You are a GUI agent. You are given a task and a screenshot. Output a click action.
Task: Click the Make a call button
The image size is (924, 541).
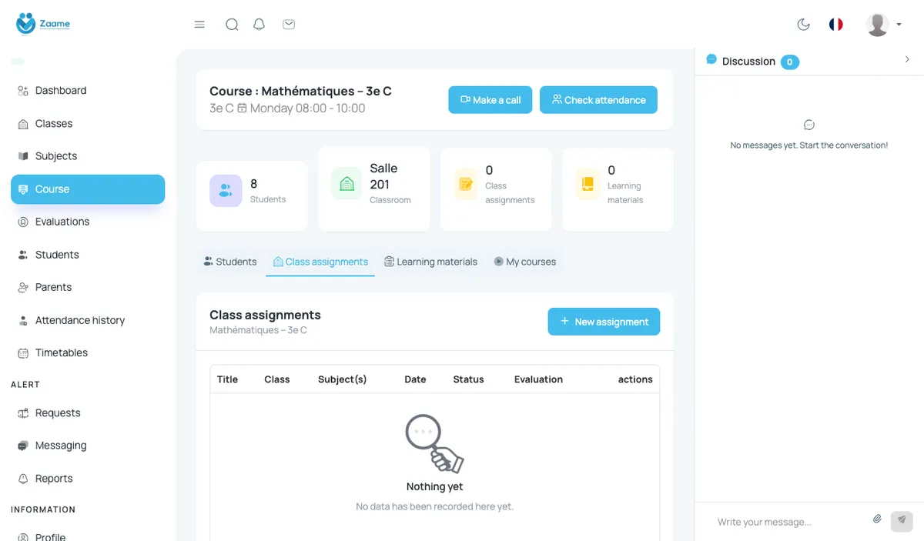tap(490, 100)
